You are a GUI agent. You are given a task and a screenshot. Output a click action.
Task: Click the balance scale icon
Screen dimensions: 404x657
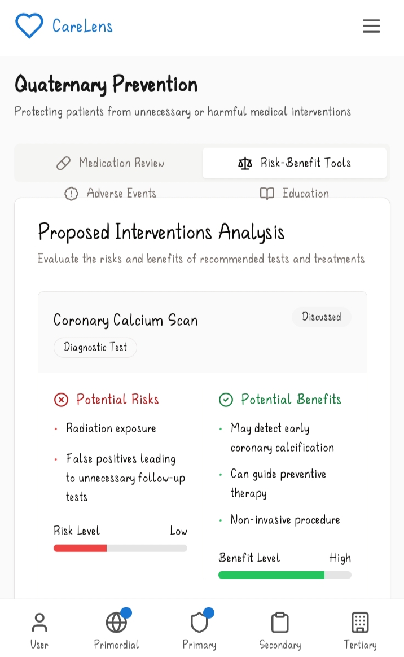[245, 164]
